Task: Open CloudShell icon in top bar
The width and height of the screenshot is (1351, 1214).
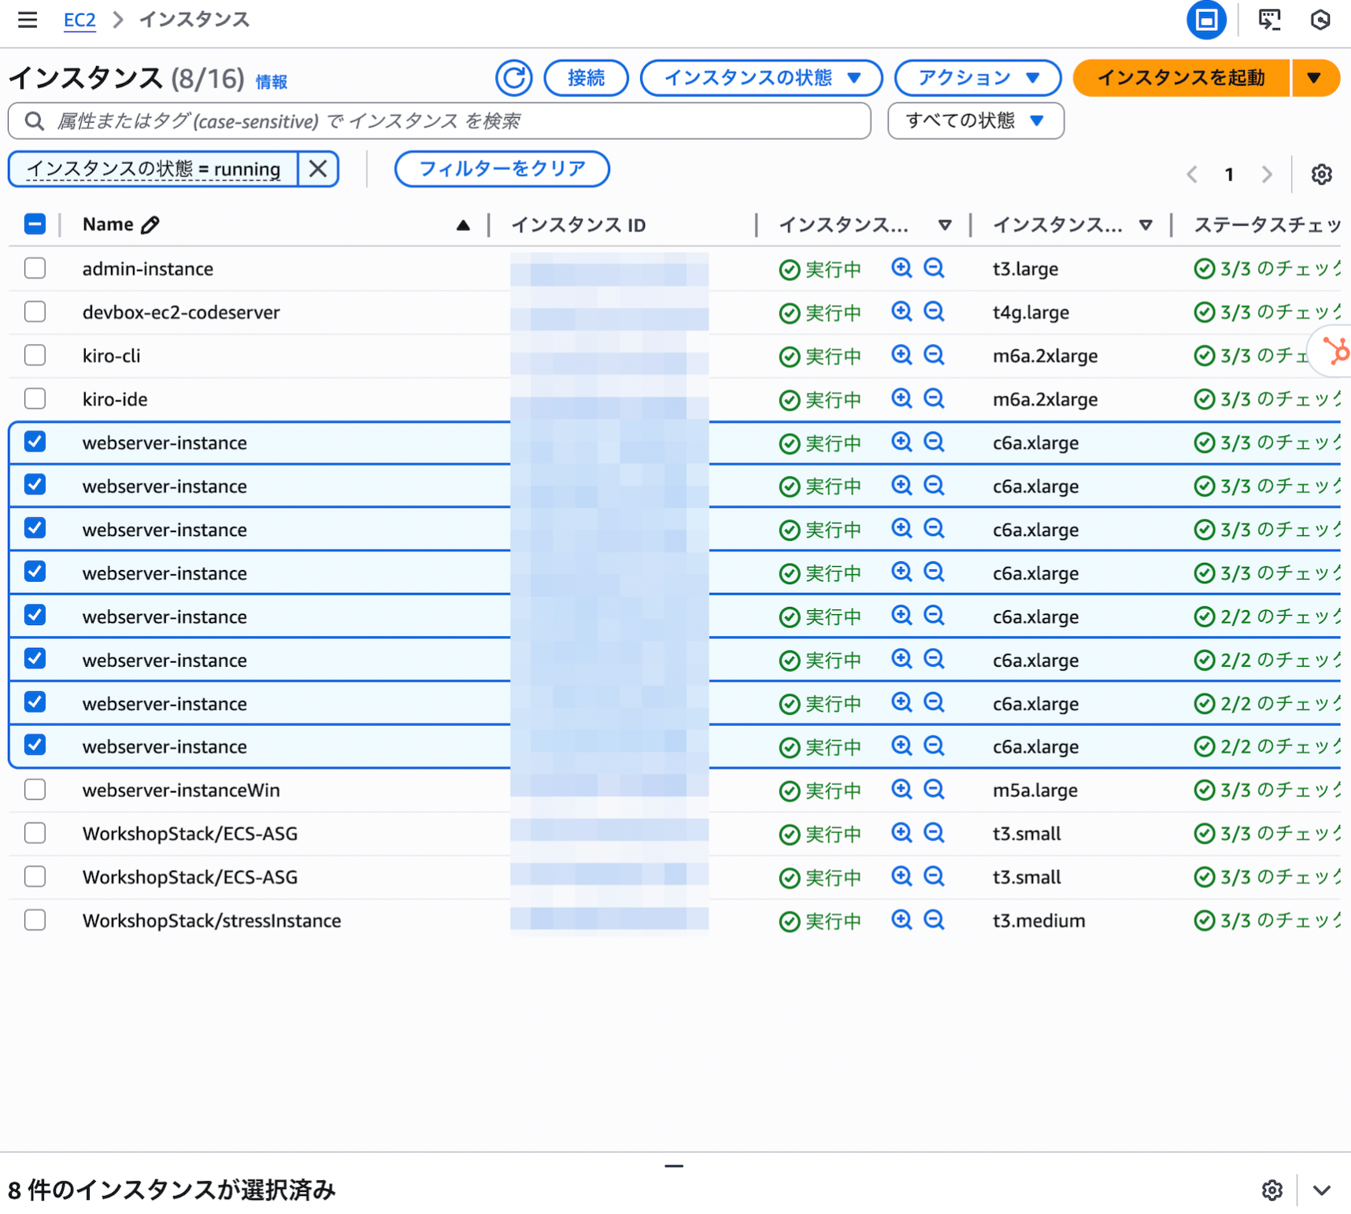Action: pos(1269,20)
